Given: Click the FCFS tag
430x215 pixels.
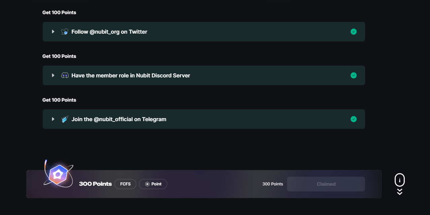Looking at the screenshot, I should point(126,184).
